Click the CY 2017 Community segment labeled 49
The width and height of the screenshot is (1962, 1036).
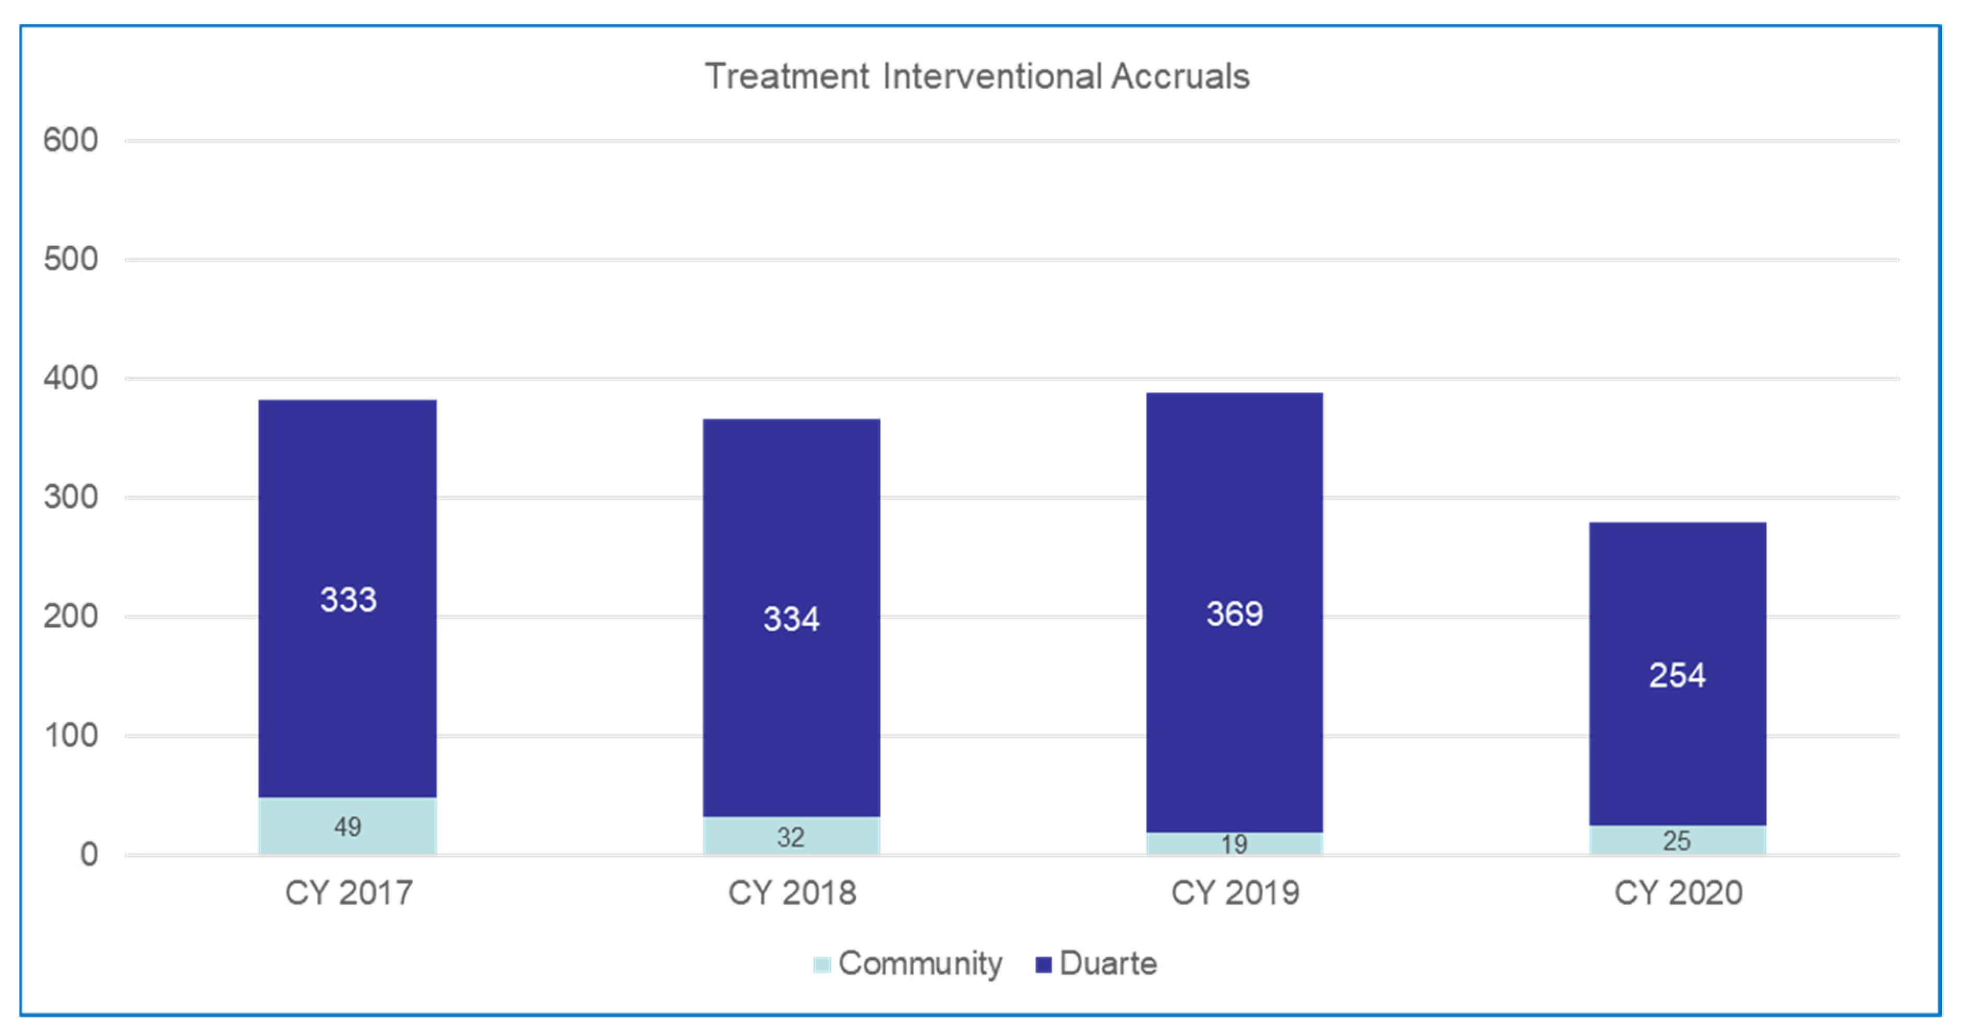[348, 827]
